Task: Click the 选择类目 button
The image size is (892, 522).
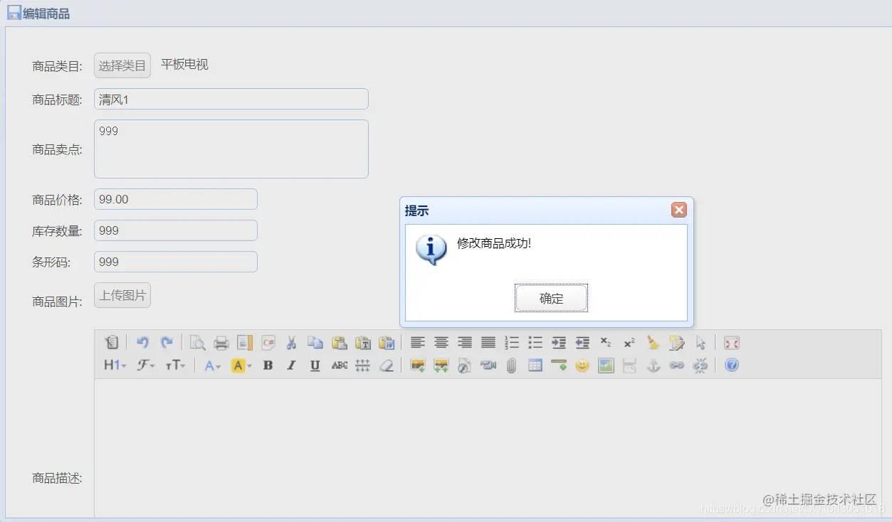Action: point(122,65)
